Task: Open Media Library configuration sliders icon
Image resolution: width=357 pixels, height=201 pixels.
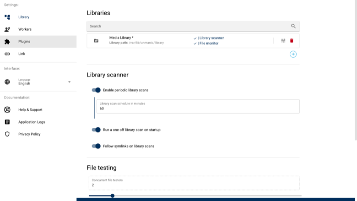Action: click(283, 40)
